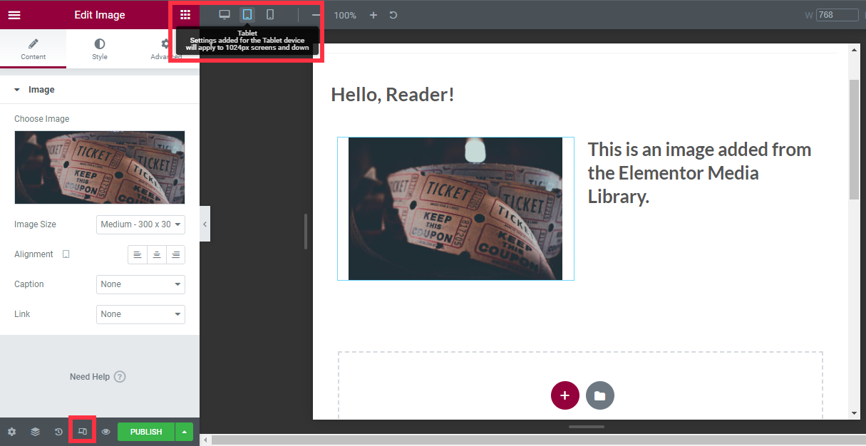
Task: Select the ticket image on canvas
Action: pyautogui.click(x=455, y=209)
